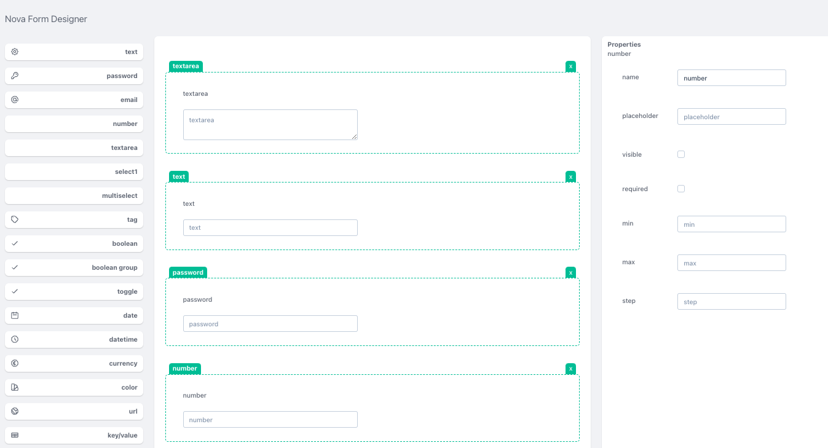Click the color palette icon
Screen dimensions: 828x448
coord(15,388)
